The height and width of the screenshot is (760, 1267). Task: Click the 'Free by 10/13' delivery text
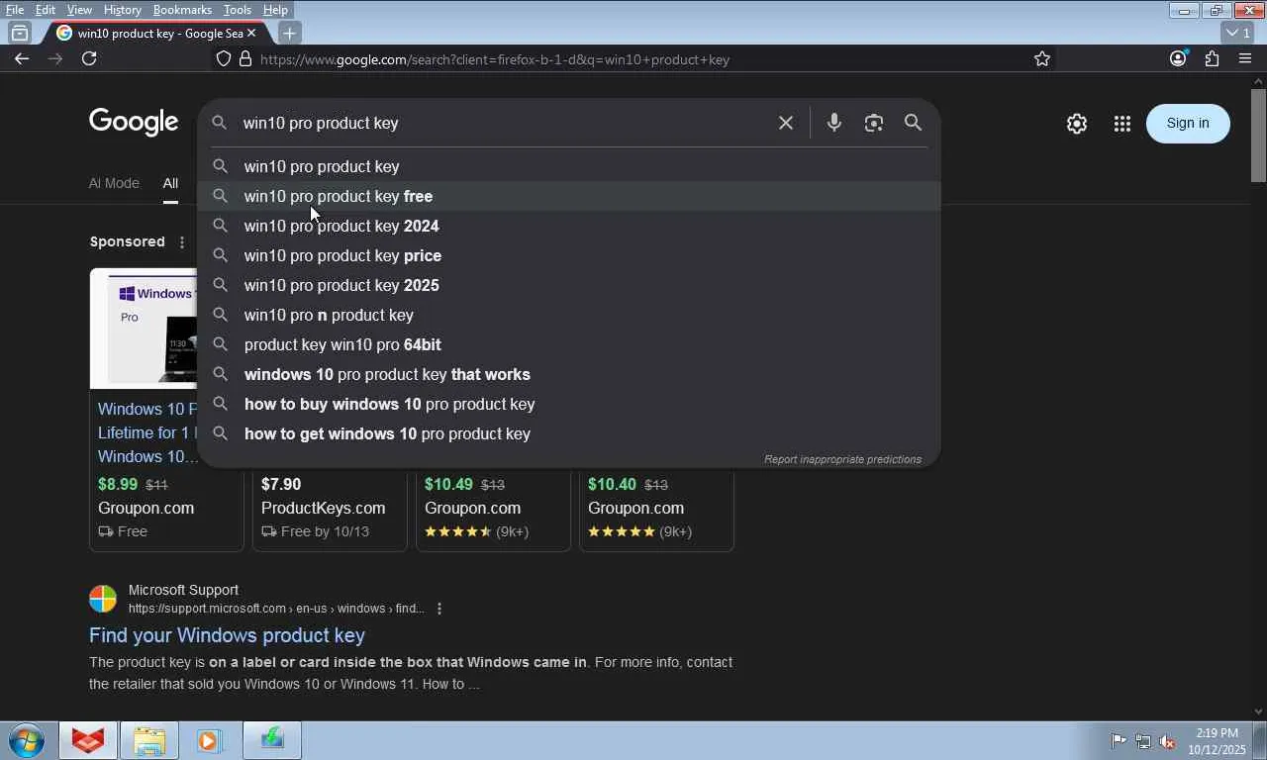[x=325, y=531]
